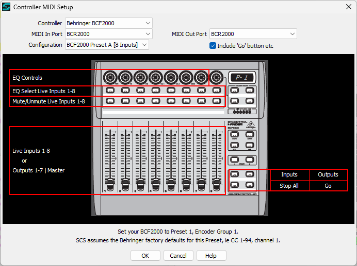
Task: Close the Controller MIDI Setup dialog
Action: [349, 7]
